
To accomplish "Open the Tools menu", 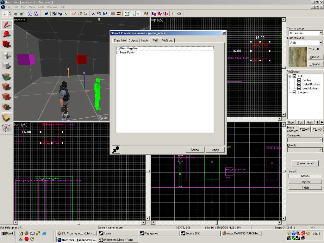I will [41, 7].
